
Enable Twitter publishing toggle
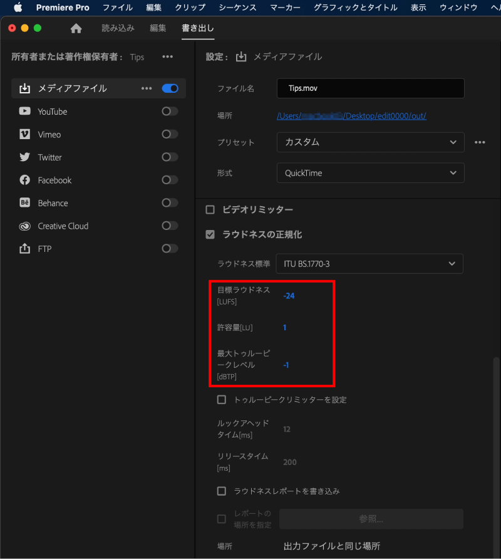point(170,157)
